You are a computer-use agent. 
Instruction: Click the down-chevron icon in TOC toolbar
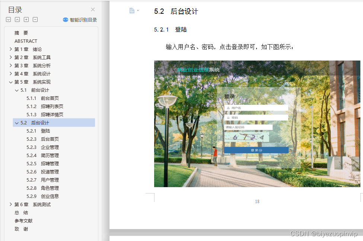[x=8, y=20]
